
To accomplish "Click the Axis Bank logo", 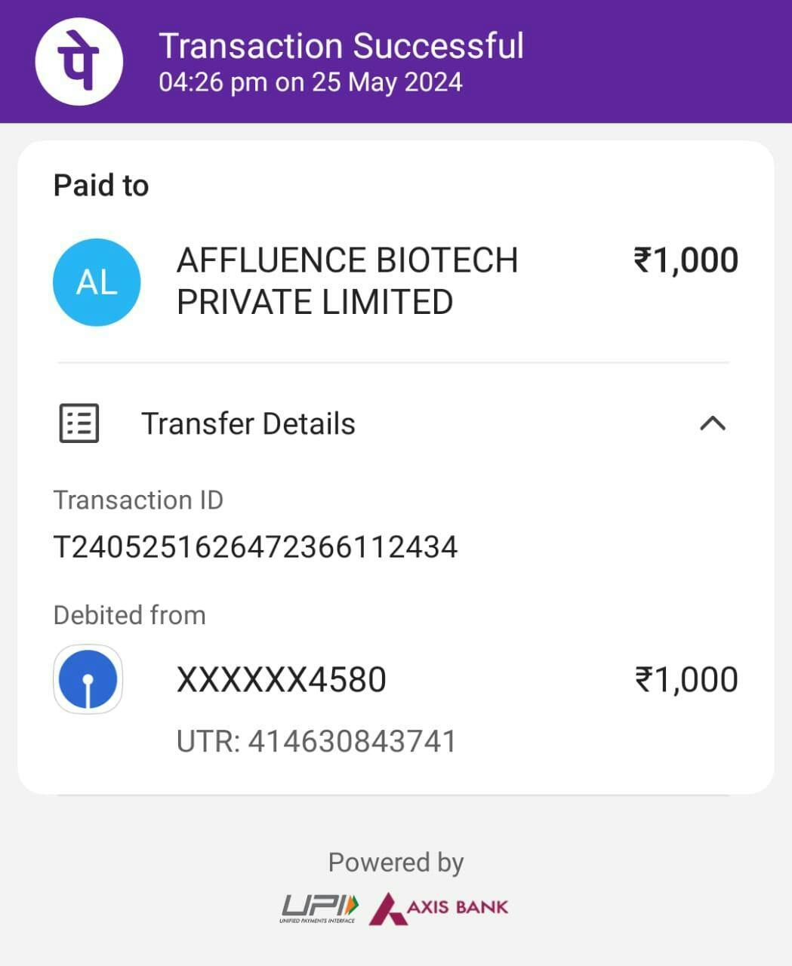I will pos(439,907).
